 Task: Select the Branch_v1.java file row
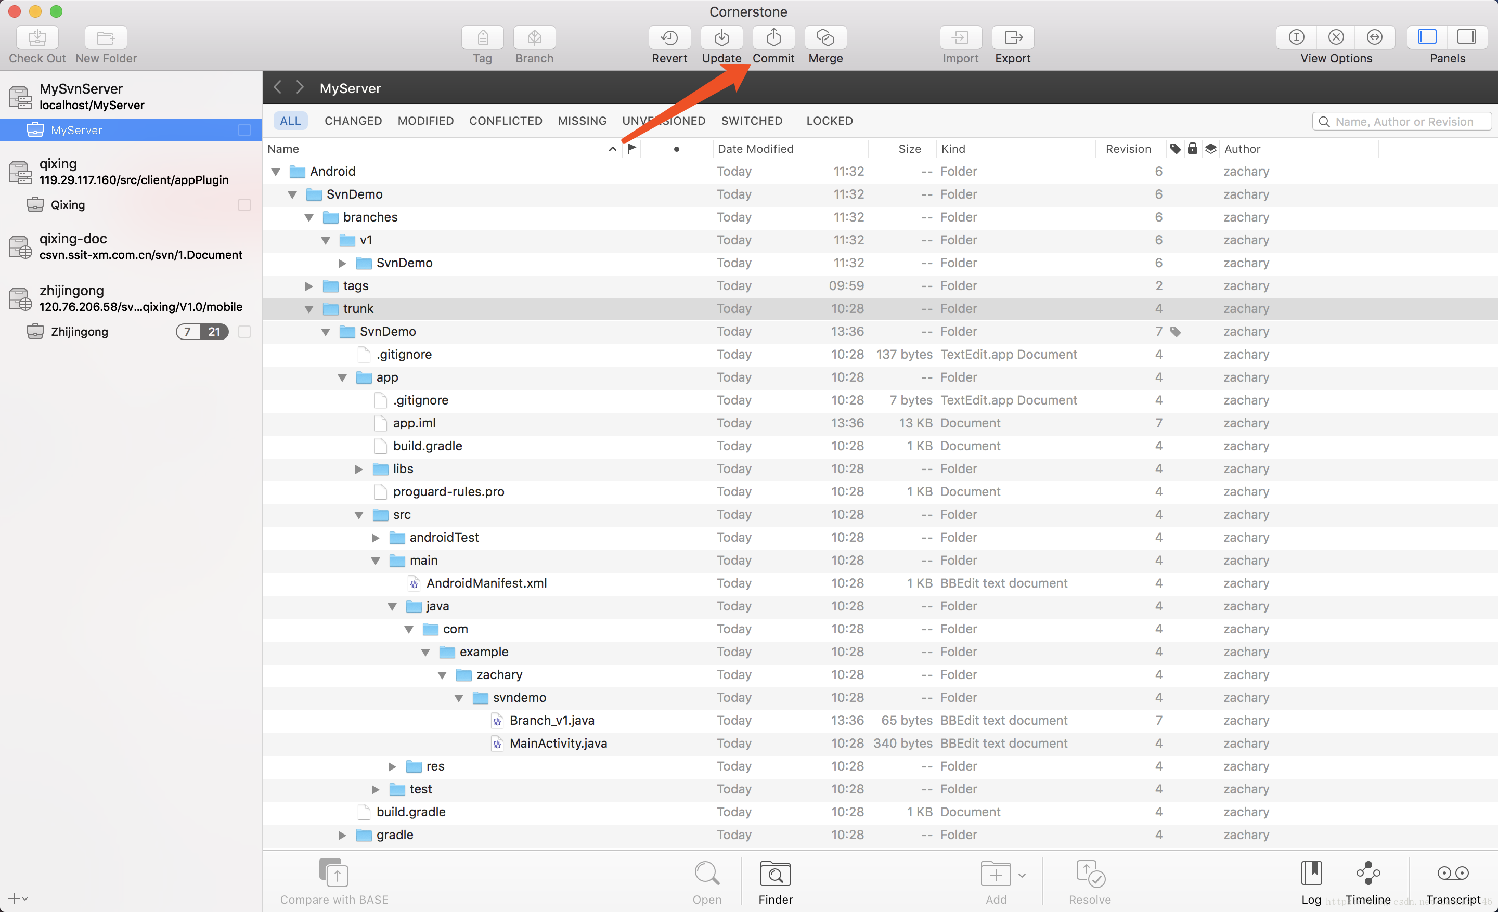880,721
